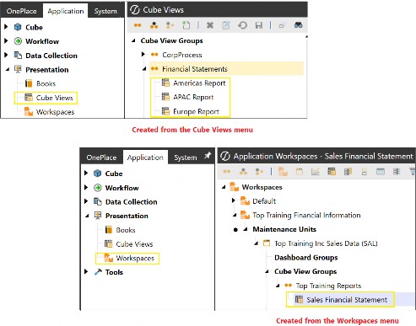
Task: Select Application tab in lower navigation pane
Action: pos(145,158)
